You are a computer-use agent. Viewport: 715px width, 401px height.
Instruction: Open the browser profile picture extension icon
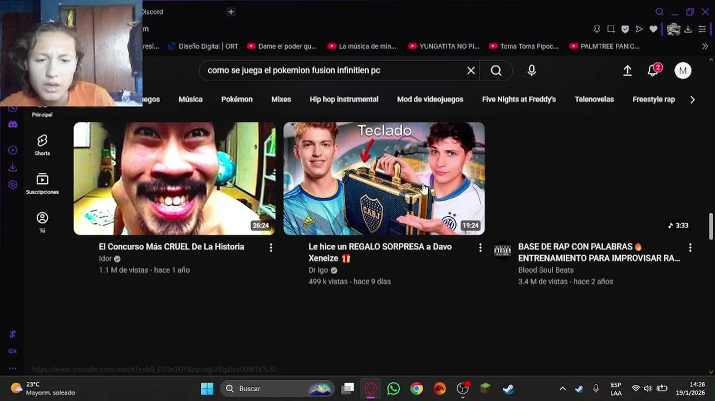674,29
